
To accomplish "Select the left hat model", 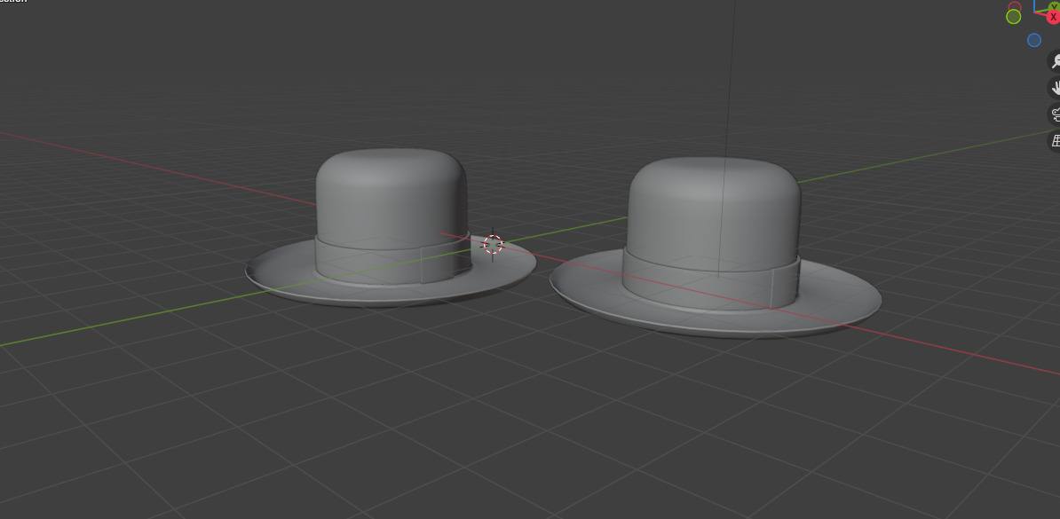I will click(x=391, y=228).
